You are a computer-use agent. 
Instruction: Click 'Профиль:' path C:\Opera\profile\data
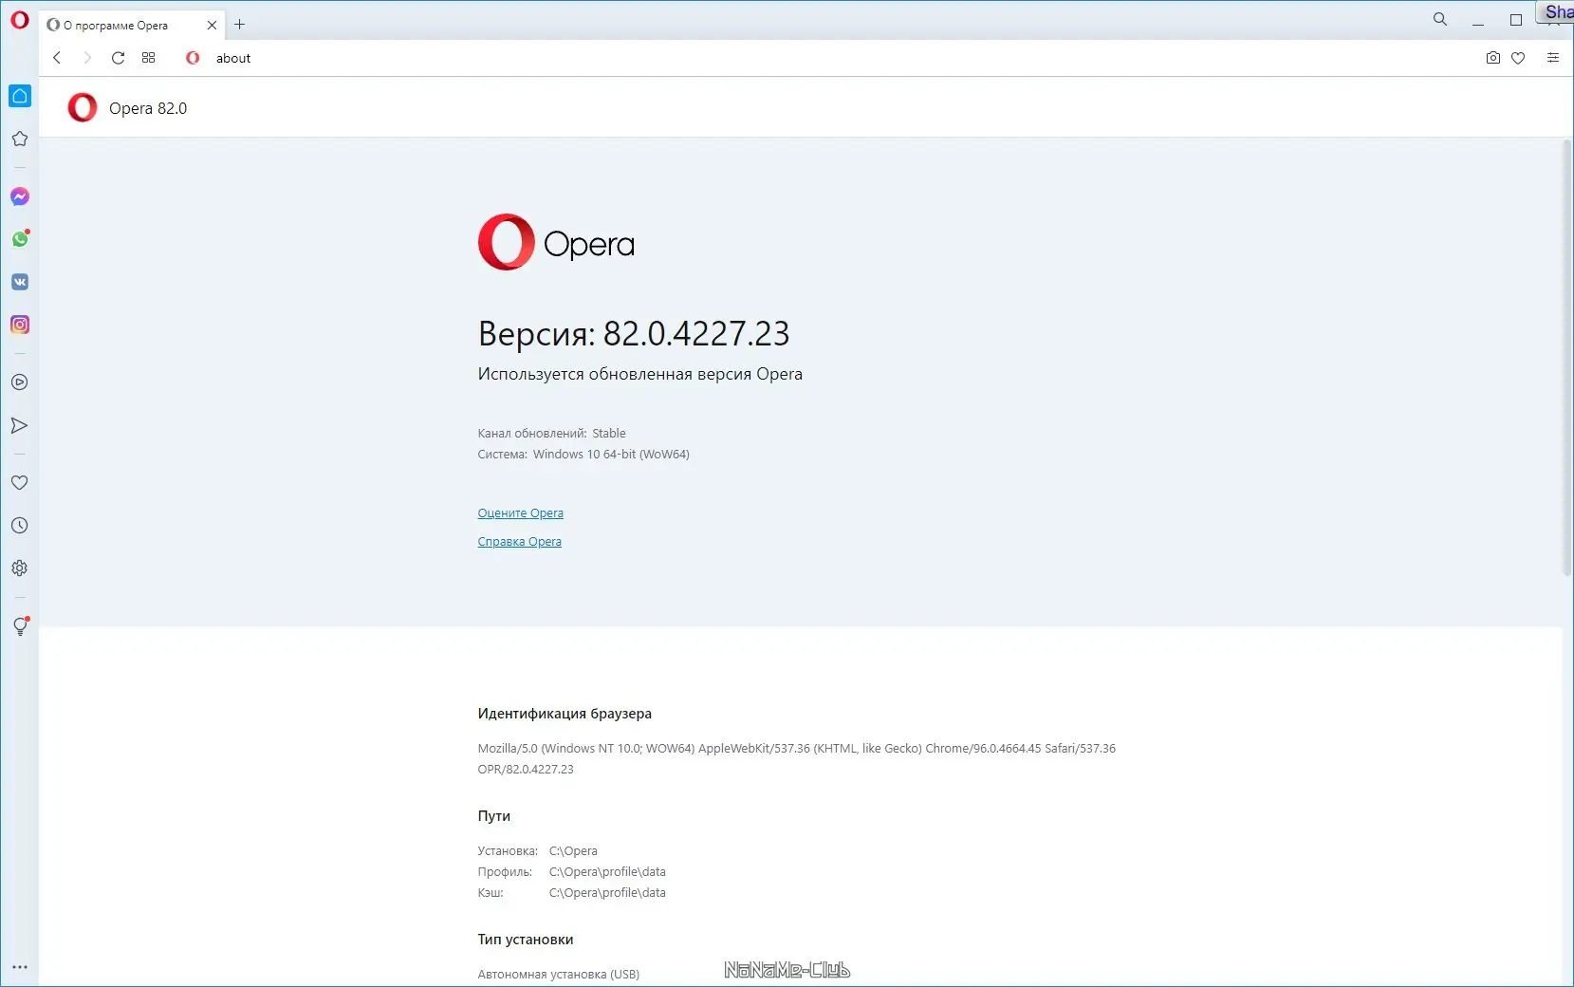[x=607, y=872]
